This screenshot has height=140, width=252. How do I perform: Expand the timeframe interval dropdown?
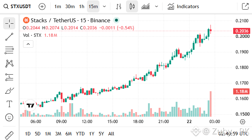click(104, 7)
